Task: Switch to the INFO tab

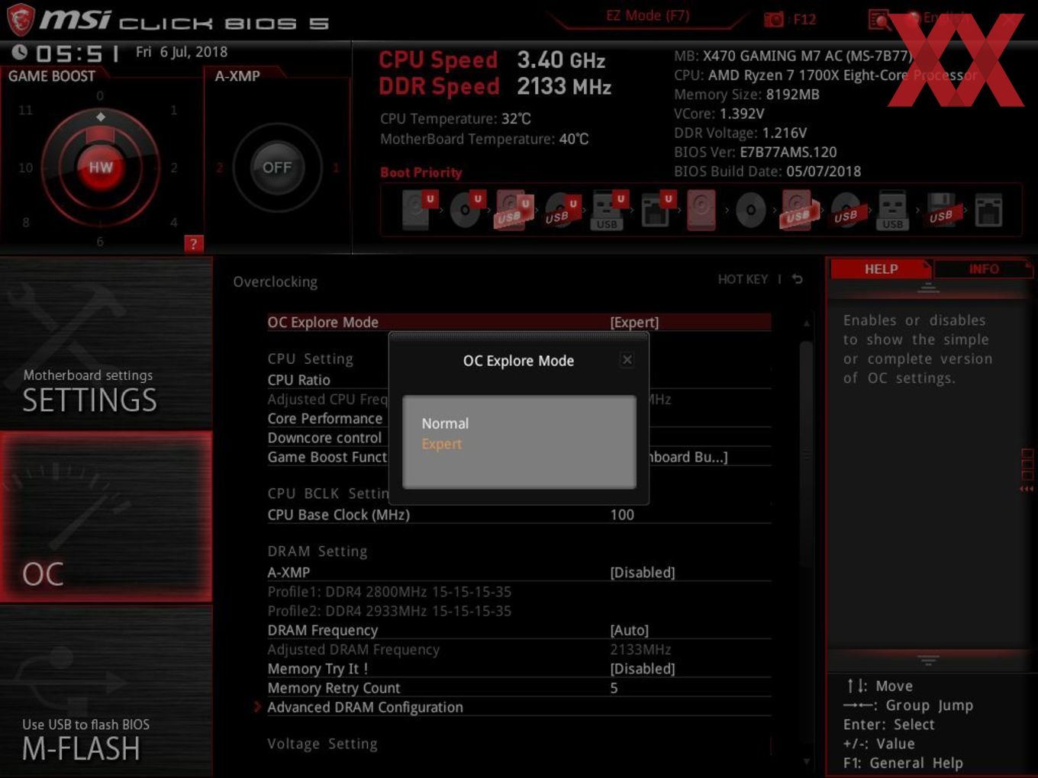Action: tap(983, 268)
